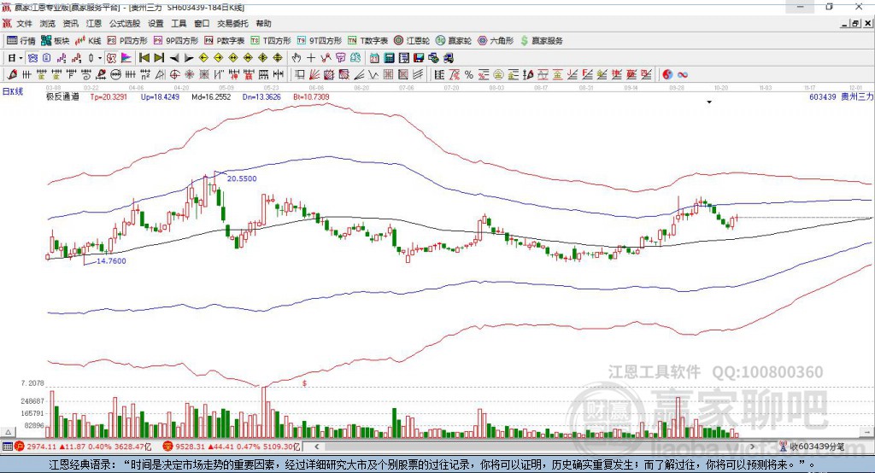
Task: Jump to the first bar icon
Action: (x=144, y=58)
